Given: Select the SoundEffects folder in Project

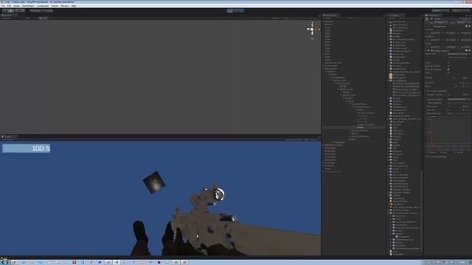Looking at the screenshot, I should click(400, 80).
